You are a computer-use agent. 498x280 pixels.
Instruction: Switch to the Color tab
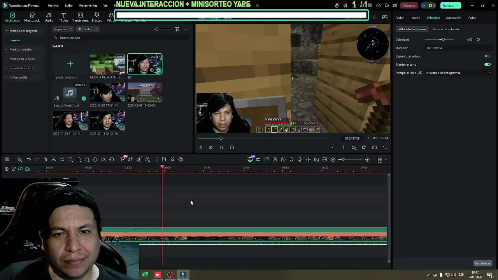coord(472,18)
